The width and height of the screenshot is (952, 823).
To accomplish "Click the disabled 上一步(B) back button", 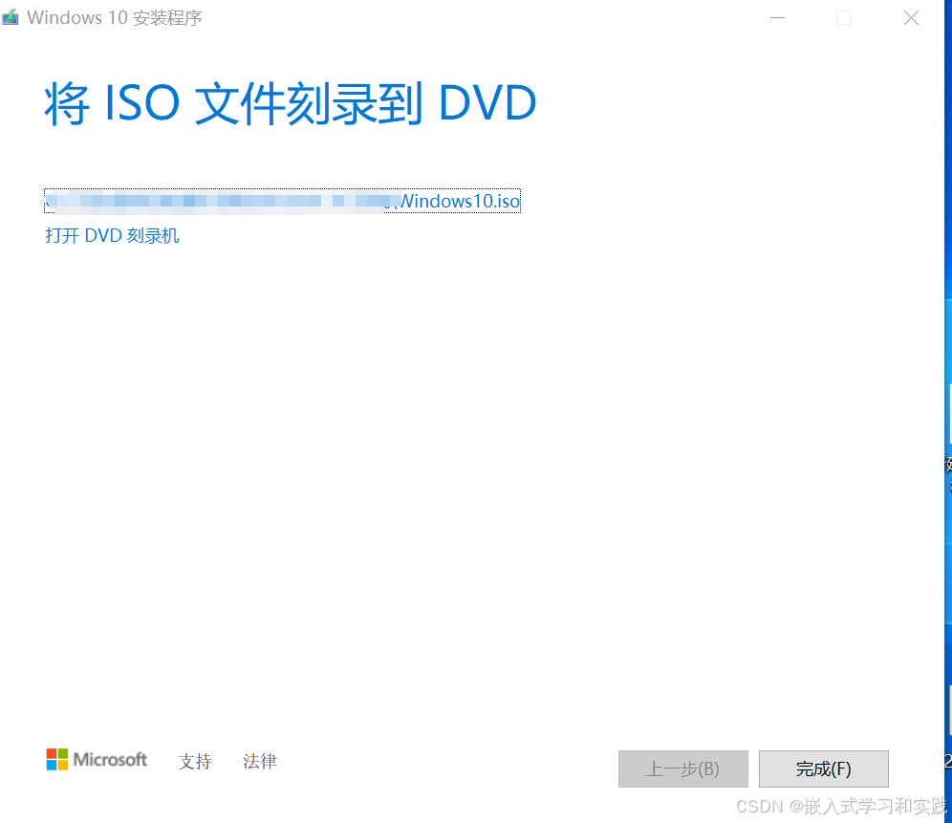I will (x=683, y=769).
